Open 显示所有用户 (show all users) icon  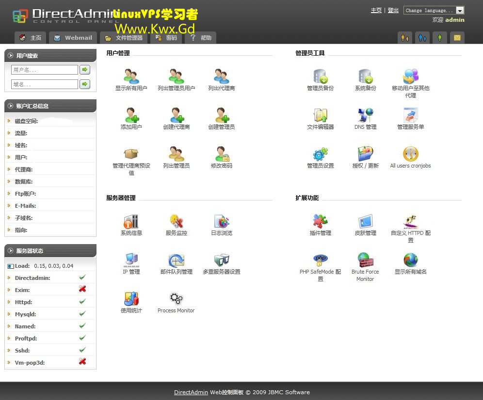click(131, 76)
